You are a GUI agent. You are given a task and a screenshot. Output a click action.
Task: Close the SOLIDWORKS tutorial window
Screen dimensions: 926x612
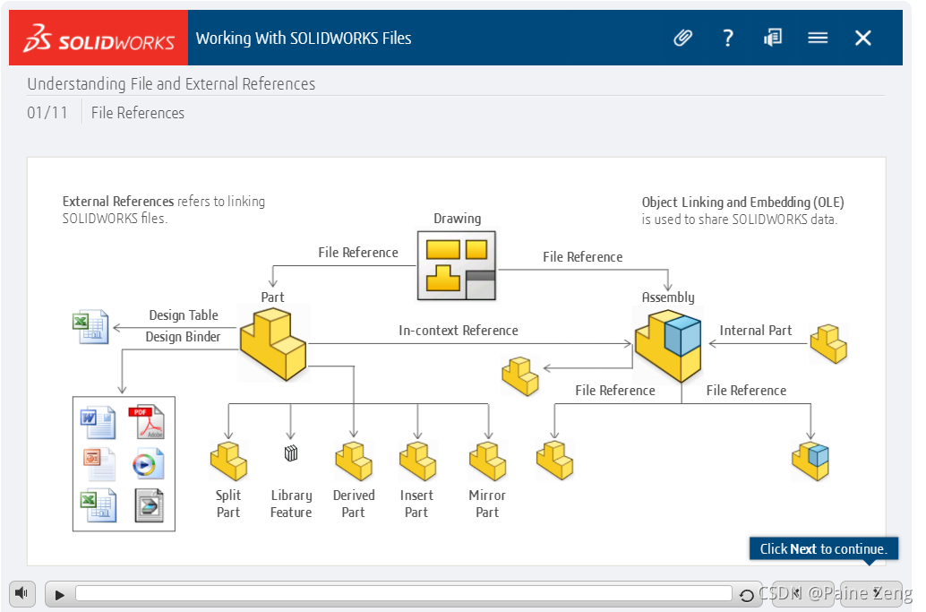point(862,38)
